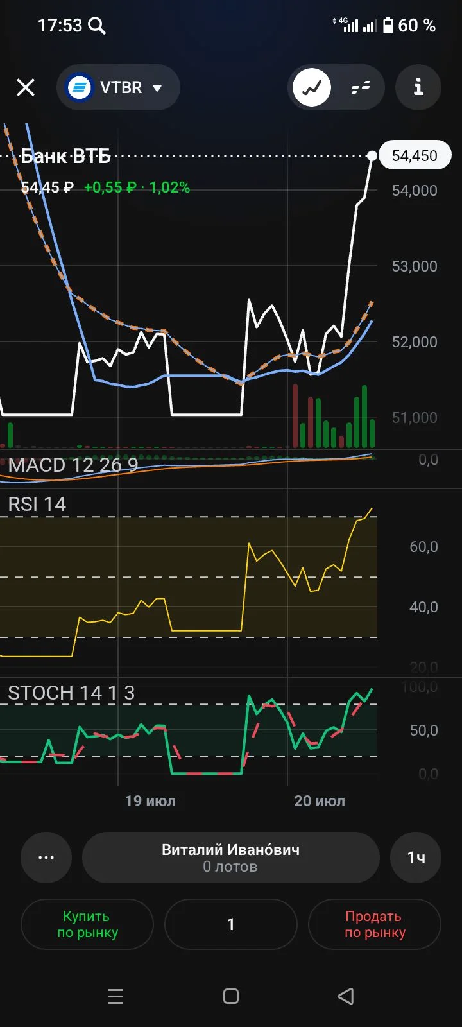Open the three-dots more options button
Viewport: 462px width, 1027px height.
46,858
